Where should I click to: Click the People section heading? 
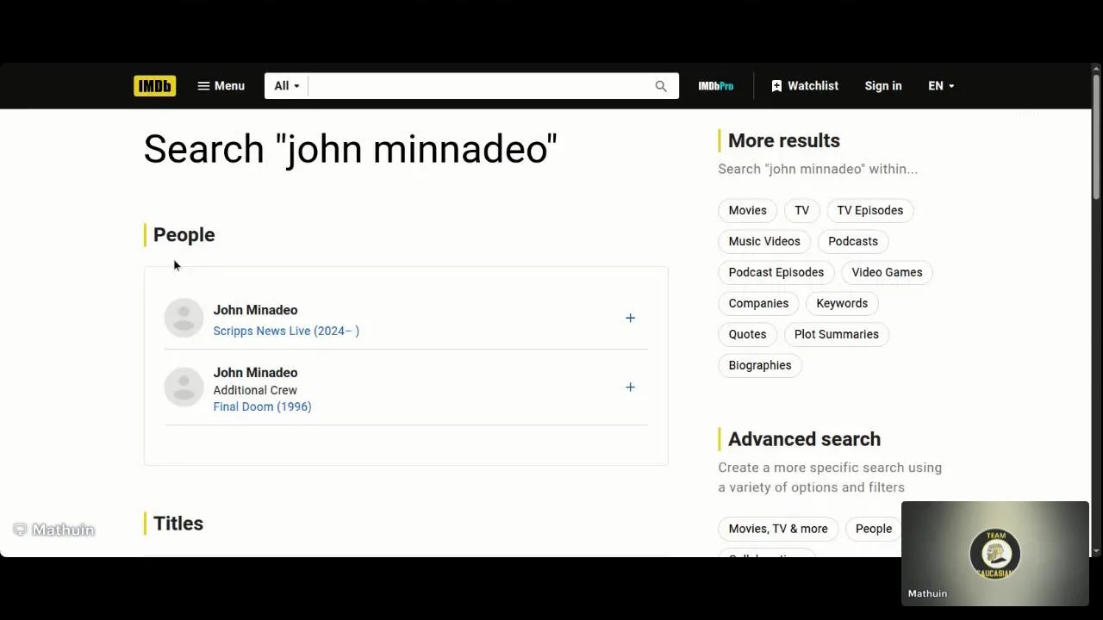click(184, 234)
